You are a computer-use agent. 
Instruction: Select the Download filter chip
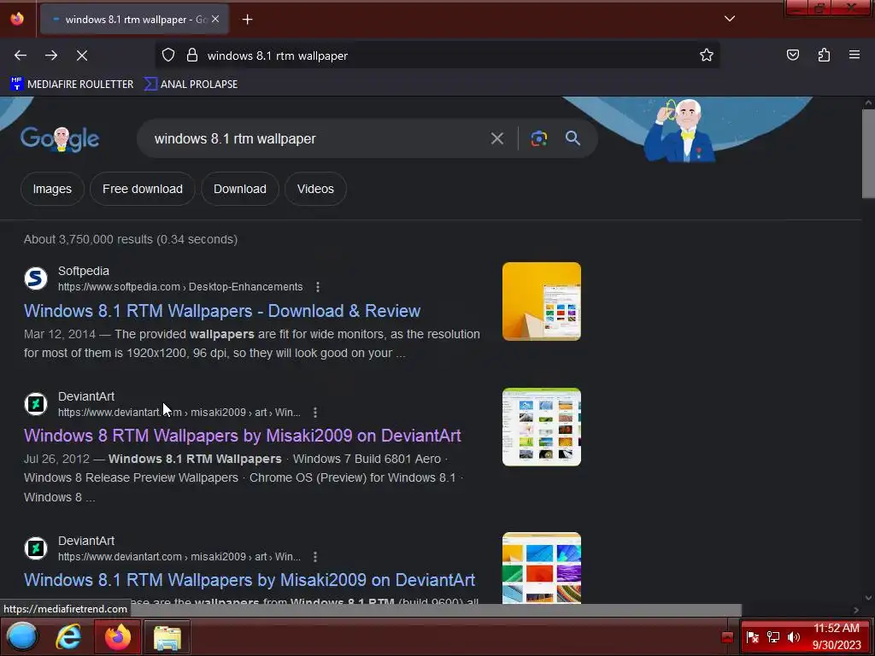click(240, 189)
